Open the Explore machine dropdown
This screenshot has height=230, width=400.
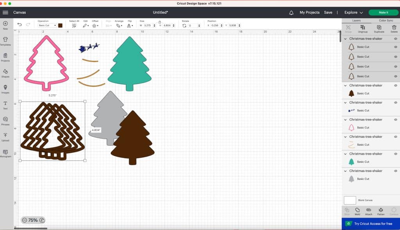353,12
